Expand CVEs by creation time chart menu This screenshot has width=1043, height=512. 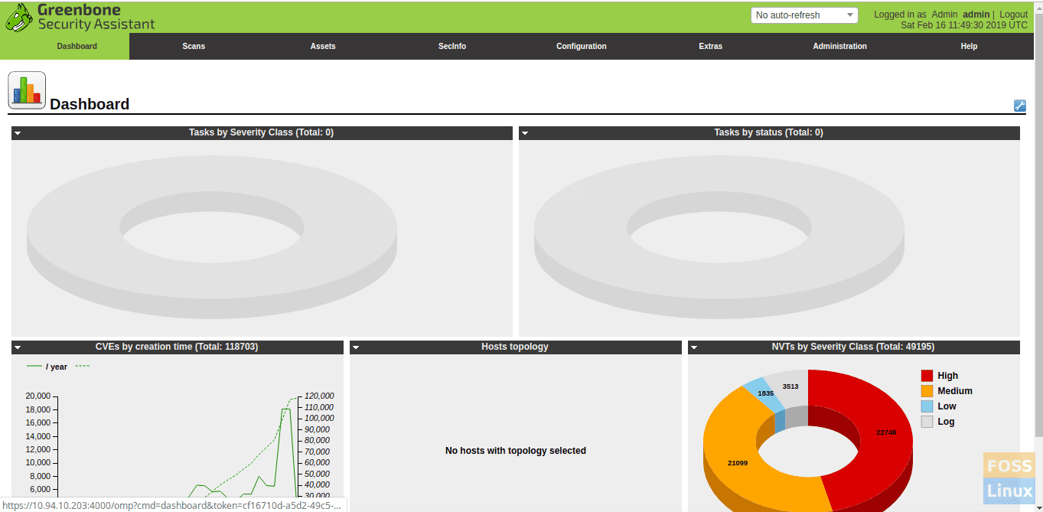click(18, 347)
